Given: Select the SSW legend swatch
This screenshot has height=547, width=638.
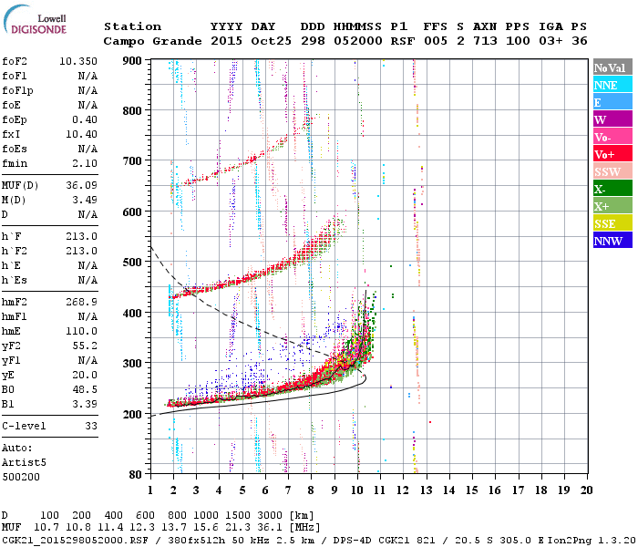Looking at the screenshot, I should tap(612, 171).
